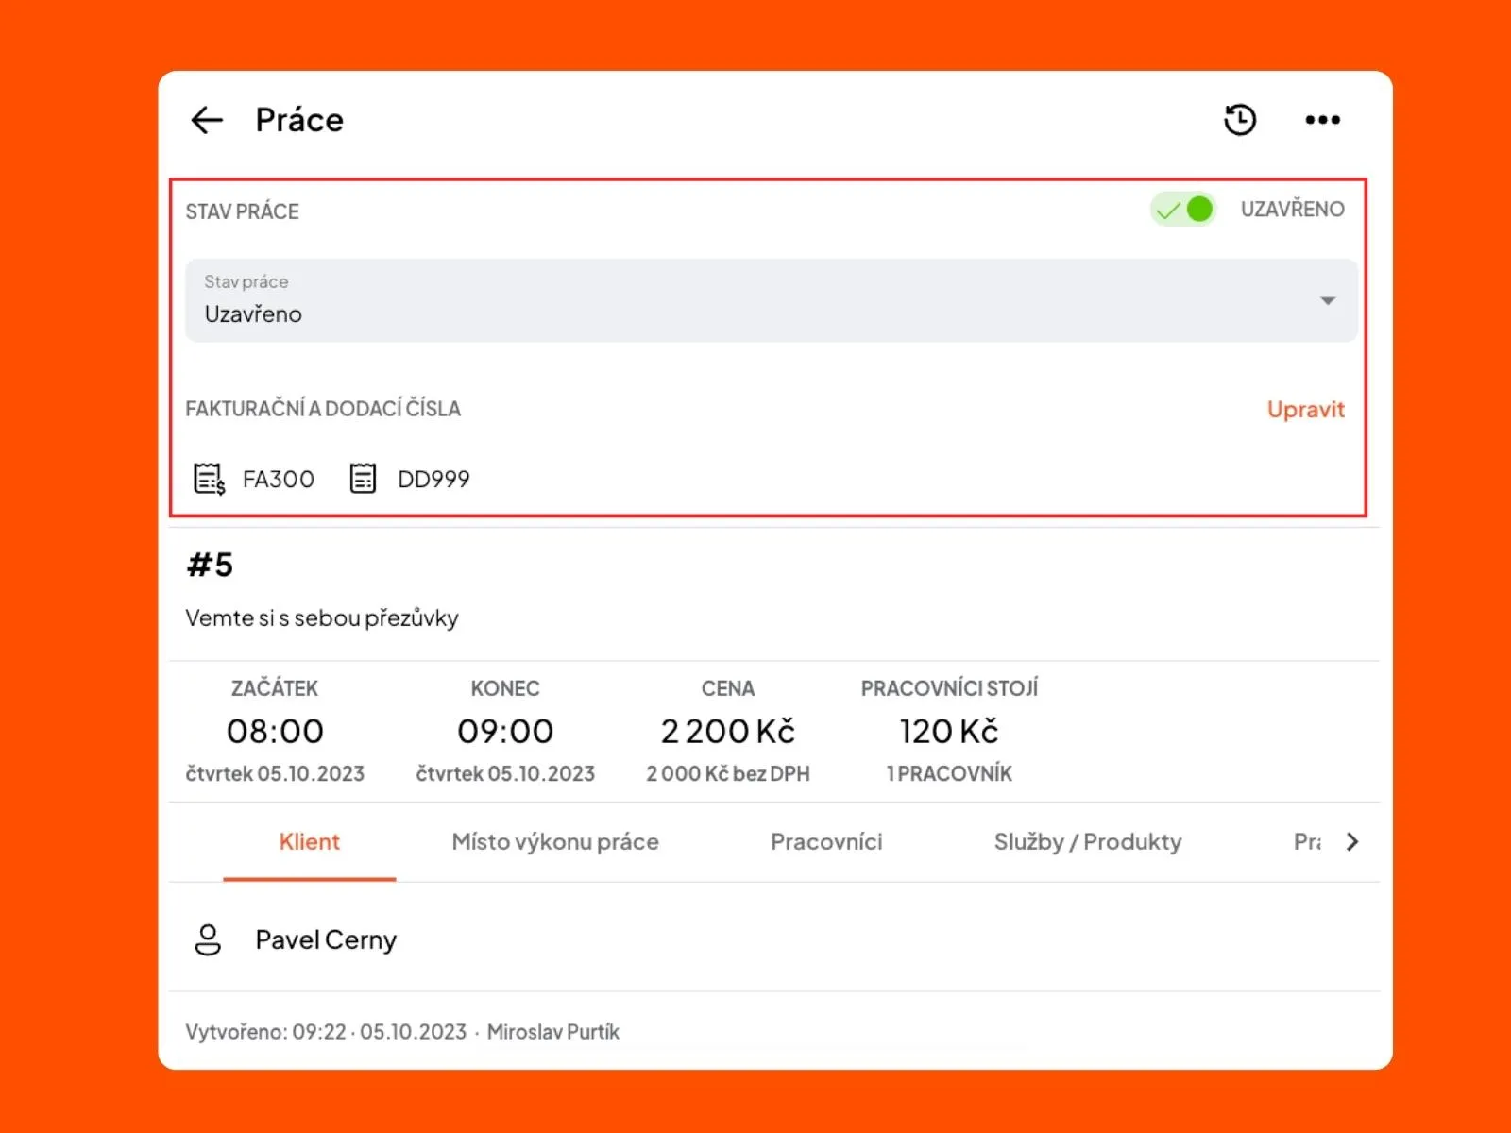Click the worker cost 120 Kč
Viewport: 1511px width, 1133px height.
point(949,731)
